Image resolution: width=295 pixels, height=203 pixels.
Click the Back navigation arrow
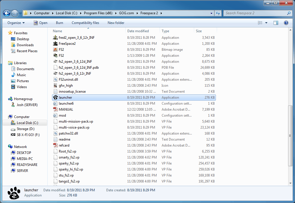pos(7,13)
